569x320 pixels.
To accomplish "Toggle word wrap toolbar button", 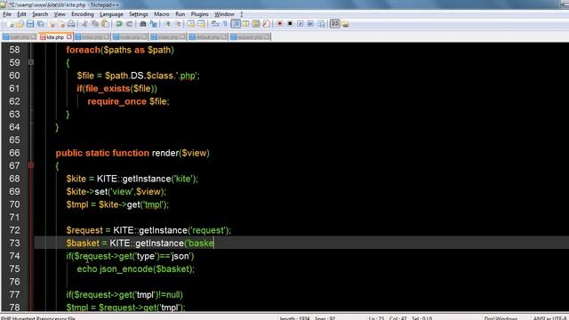I will click(x=215, y=24).
